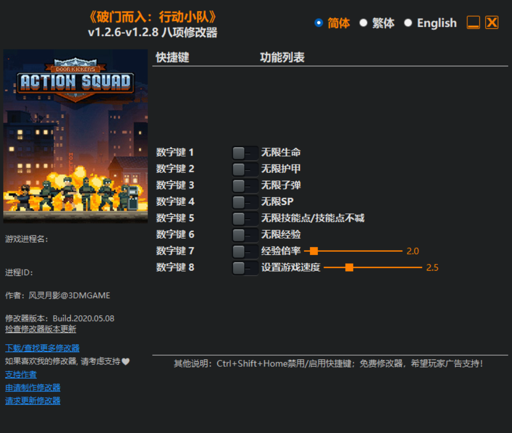Switch the language to English

coord(408,23)
